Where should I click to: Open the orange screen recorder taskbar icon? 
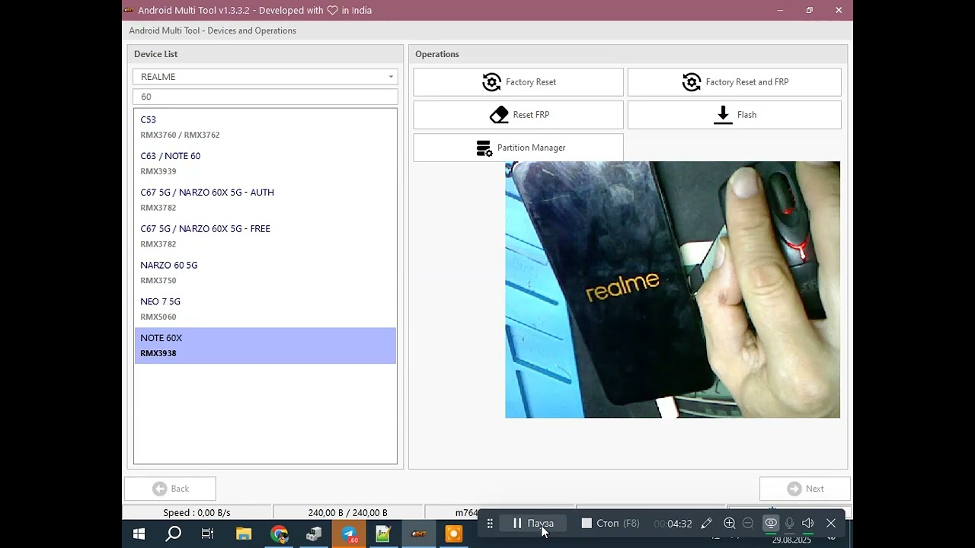454,534
